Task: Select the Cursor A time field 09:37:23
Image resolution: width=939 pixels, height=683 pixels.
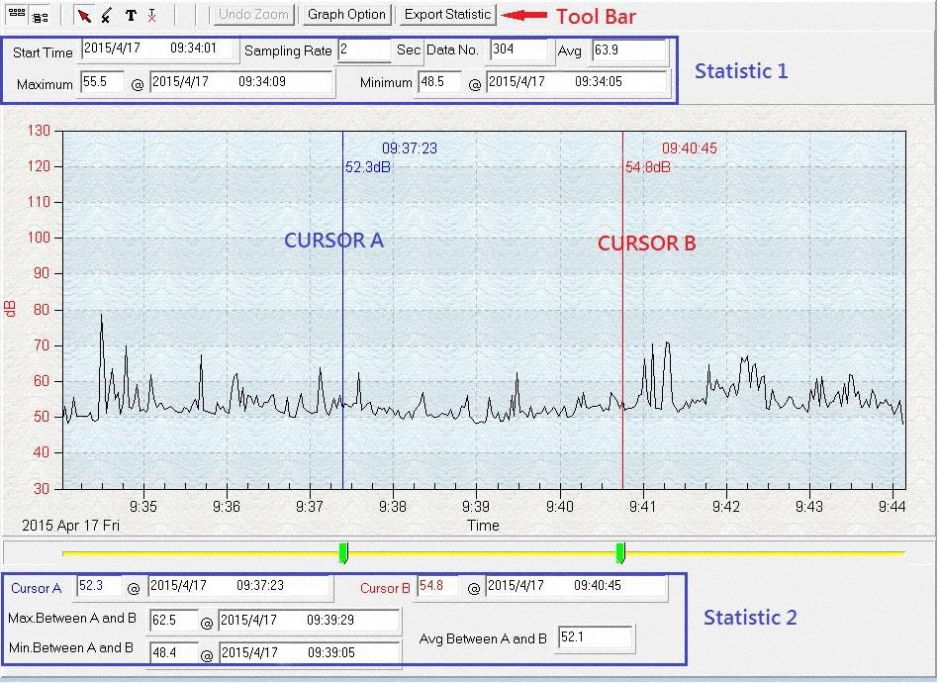Action: (239, 586)
